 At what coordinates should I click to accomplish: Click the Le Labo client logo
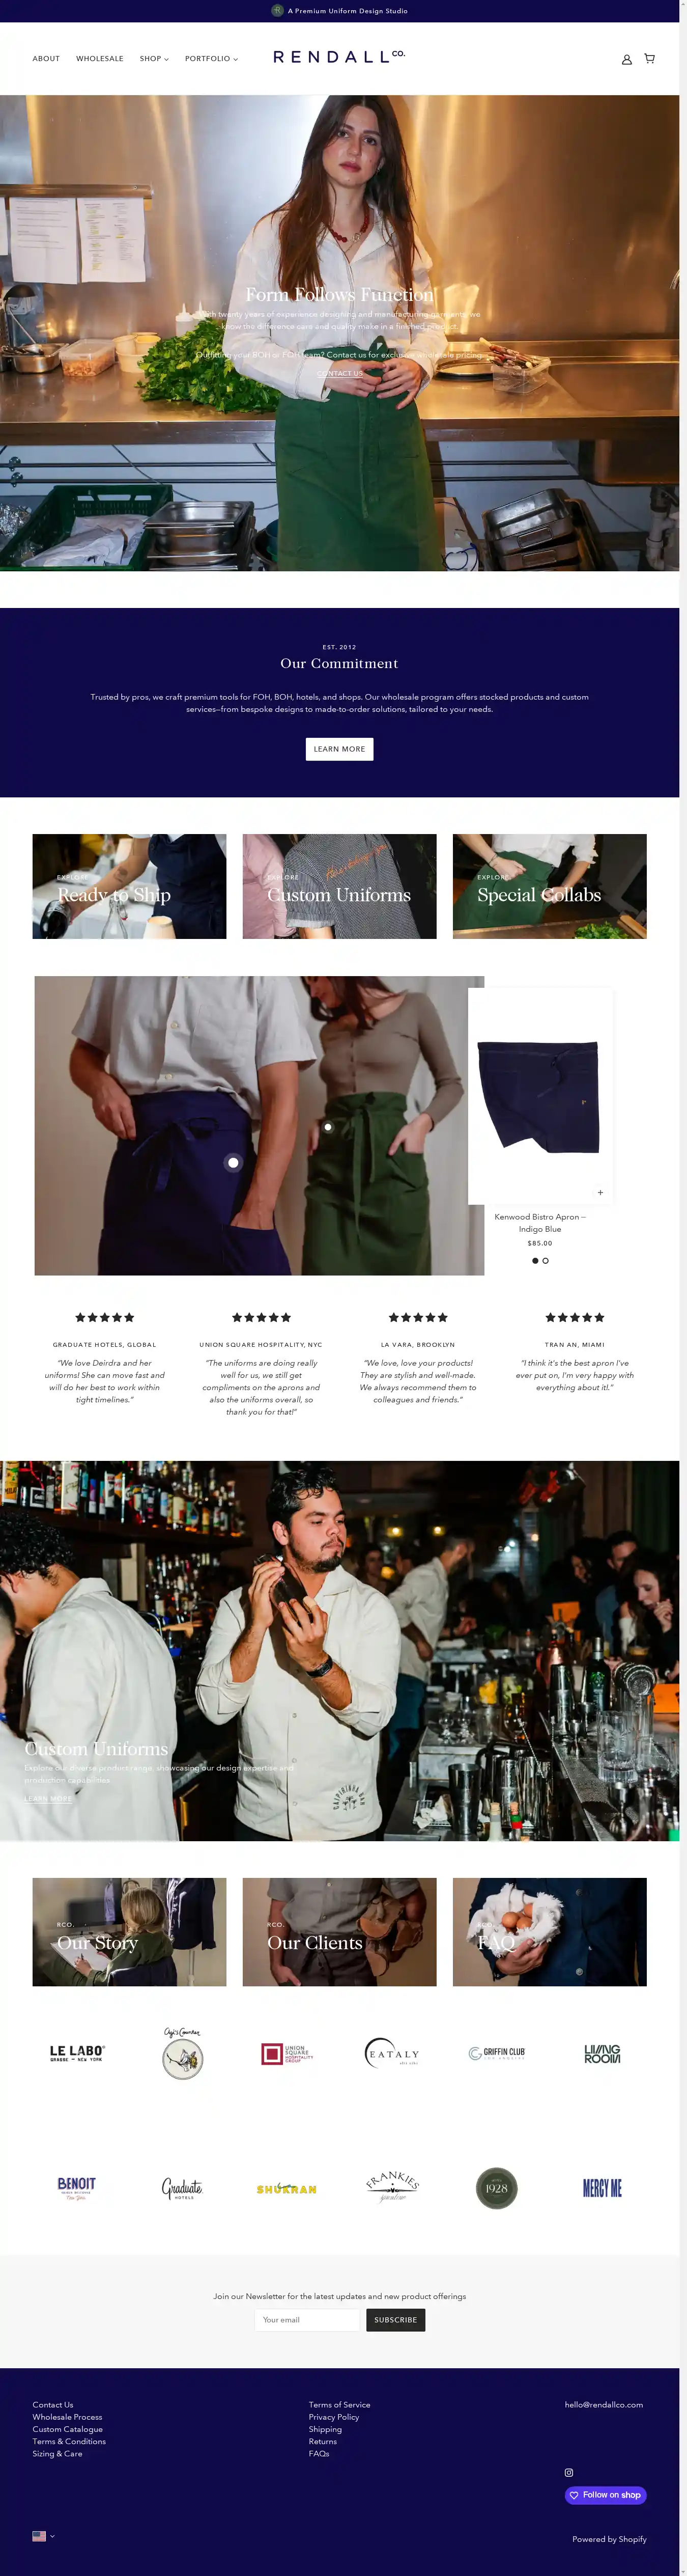point(77,2053)
